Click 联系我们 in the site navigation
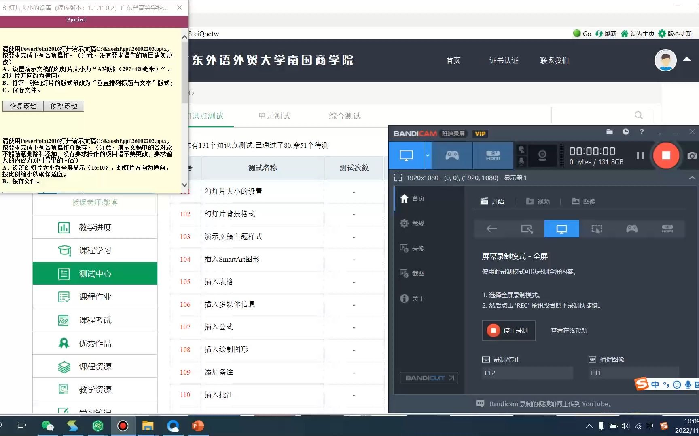The width and height of the screenshot is (699, 436). pyautogui.click(x=555, y=61)
